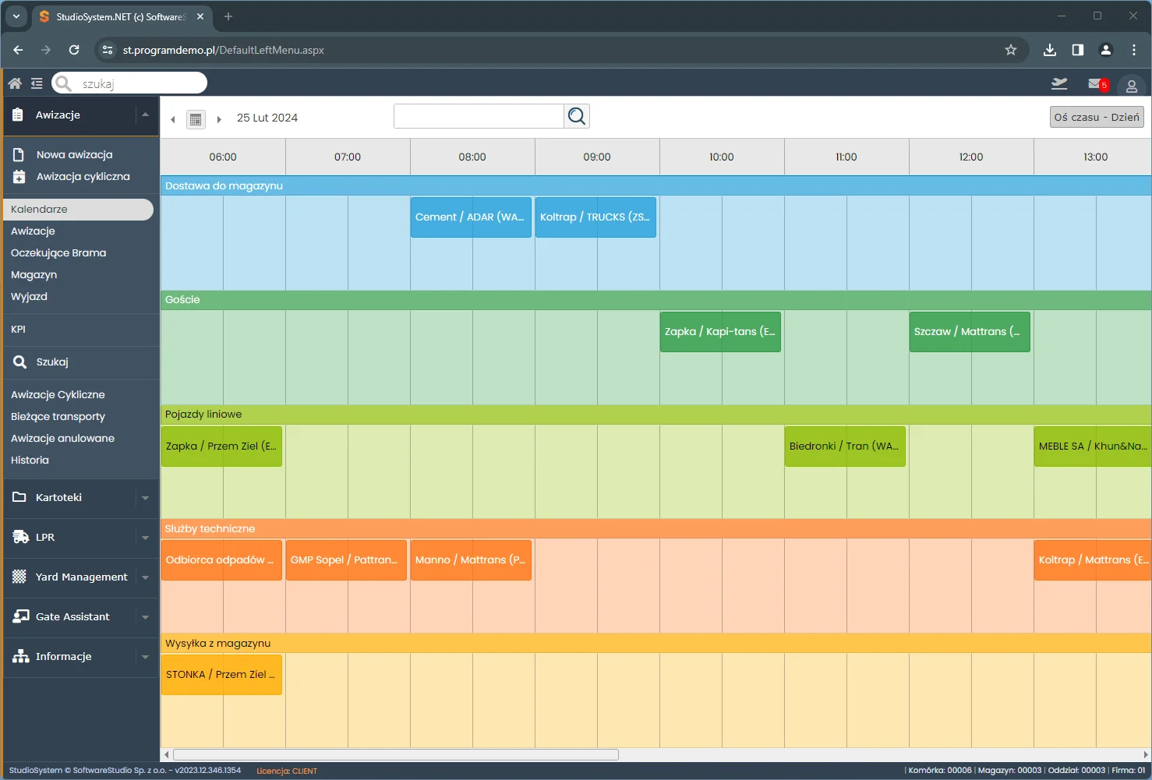Click the Kartoteki folder icon
Viewport: 1152px width, 780px height.
(x=19, y=497)
